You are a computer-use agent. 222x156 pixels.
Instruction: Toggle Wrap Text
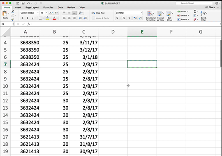(98, 13)
